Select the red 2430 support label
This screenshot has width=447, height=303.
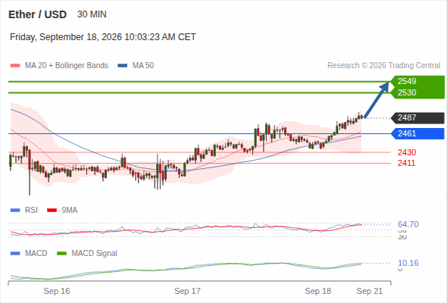[x=407, y=152]
